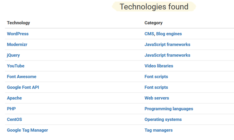Select JavaScript frameworks category in jQuery row
The width and height of the screenshot is (234, 140).
167,55
